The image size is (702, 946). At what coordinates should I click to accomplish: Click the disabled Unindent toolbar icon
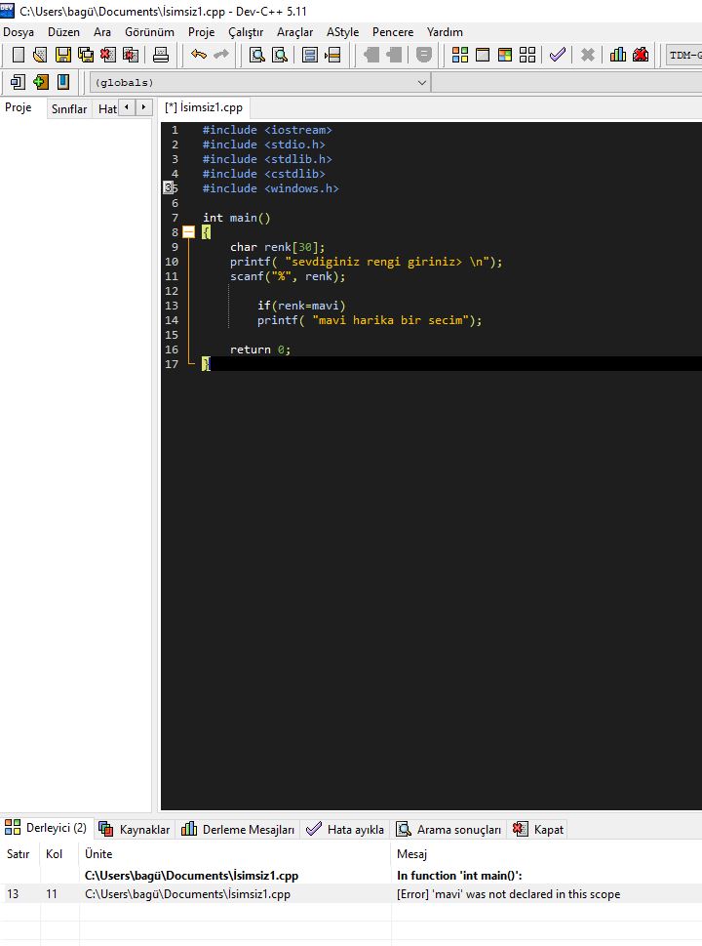tap(394, 55)
